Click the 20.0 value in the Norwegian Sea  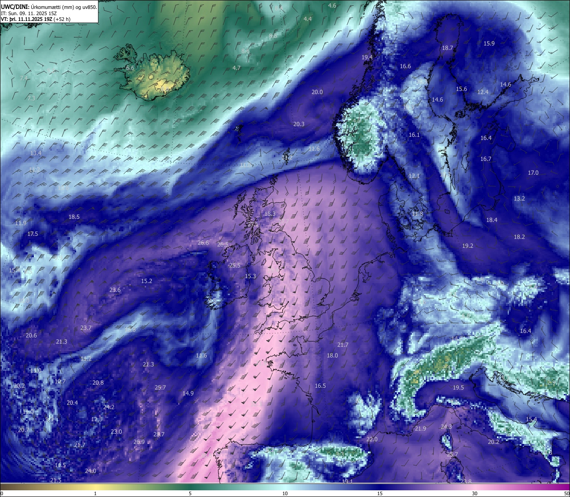pyautogui.click(x=317, y=92)
